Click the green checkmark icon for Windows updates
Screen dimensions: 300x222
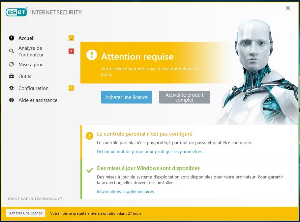(x=90, y=170)
